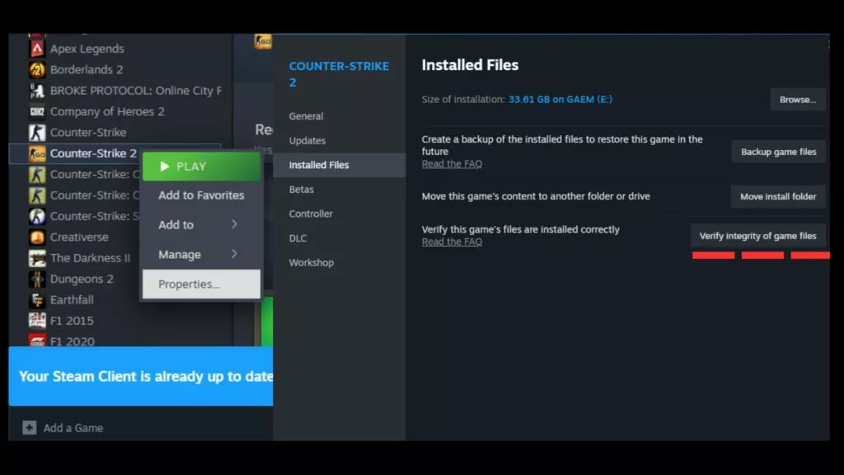Select Company of Heroes 2 in library

click(x=107, y=111)
